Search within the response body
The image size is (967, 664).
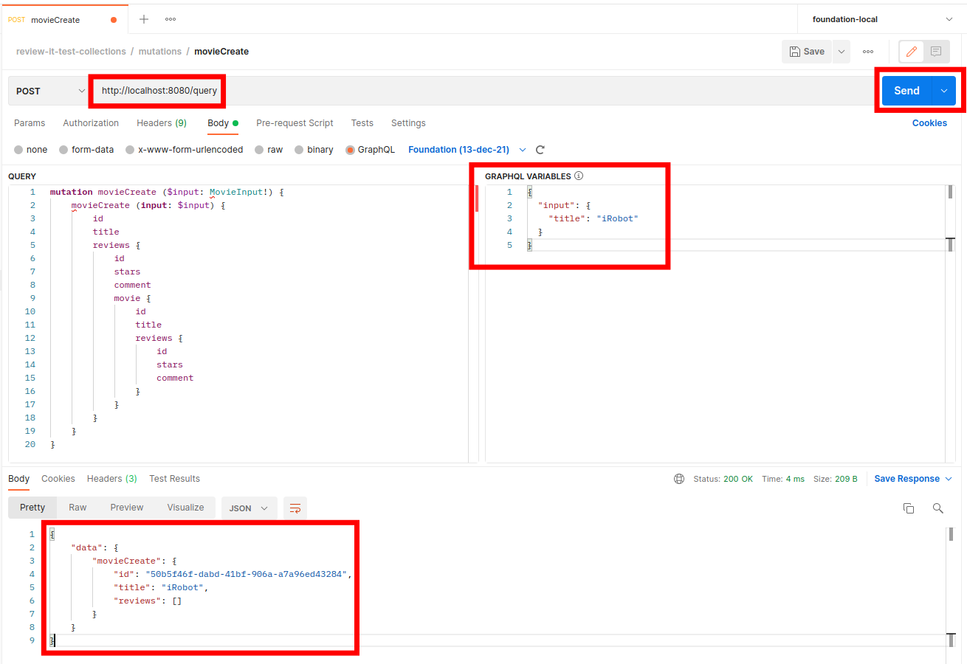pos(937,508)
